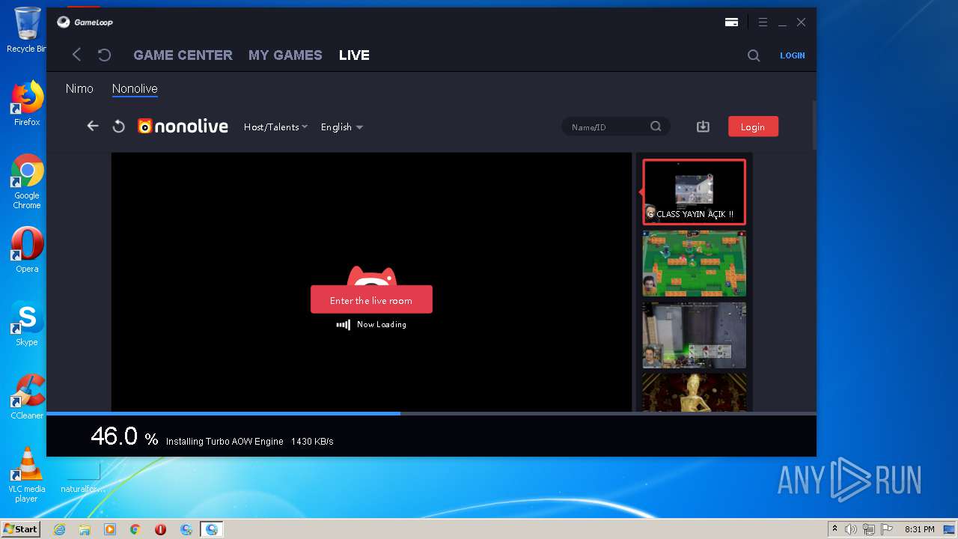Open Google Chrome desktop shortcut
The height and width of the screenshot is (539, 958).
click(x=27, y=181)
